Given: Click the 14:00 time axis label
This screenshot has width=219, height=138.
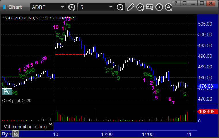Looking at the screenshot, I should coord(148,134).
